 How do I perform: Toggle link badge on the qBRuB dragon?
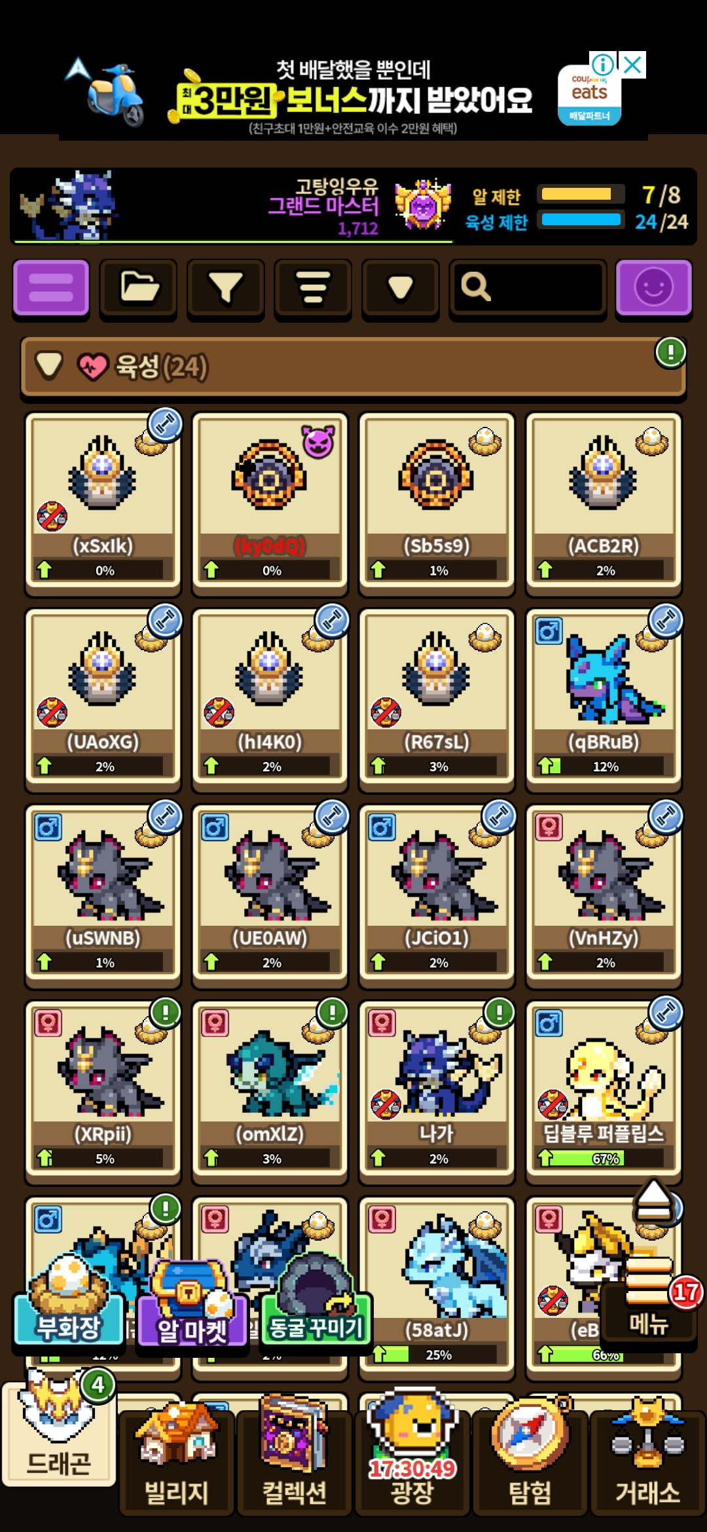[666, 620]
